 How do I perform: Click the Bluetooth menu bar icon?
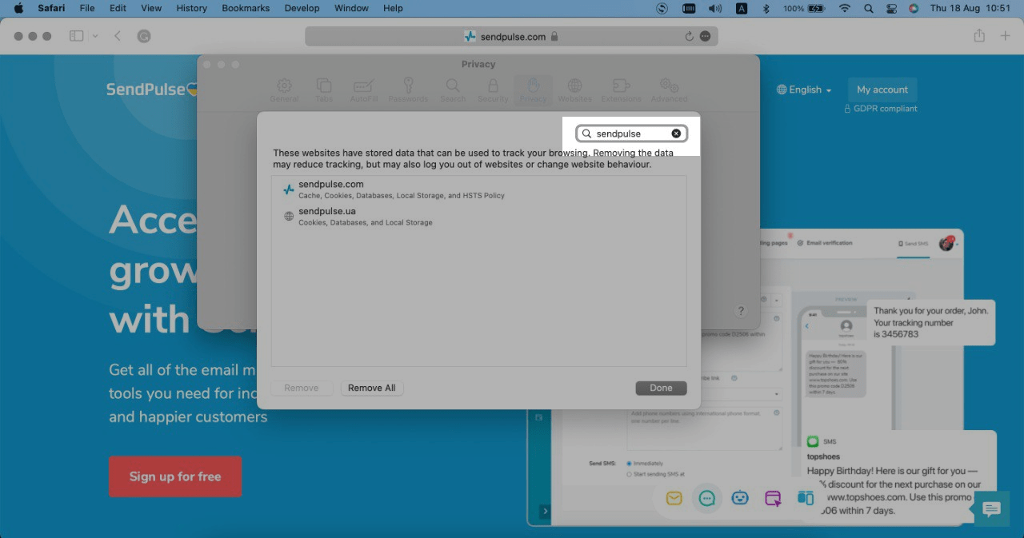pos(765,8)
